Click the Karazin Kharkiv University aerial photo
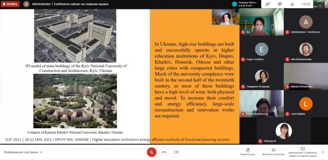The width and height of the screenshot is (328, 160). [75, 101]
